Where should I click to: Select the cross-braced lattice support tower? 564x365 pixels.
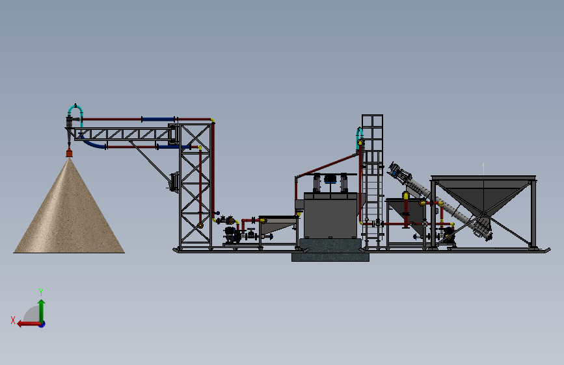click(x=195, y=185)
